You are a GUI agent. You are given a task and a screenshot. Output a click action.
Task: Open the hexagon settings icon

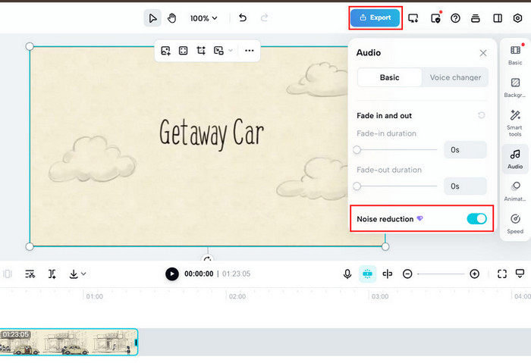tap(517, 18)
